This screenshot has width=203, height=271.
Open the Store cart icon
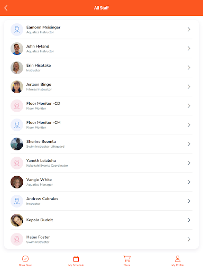(127, 259)
